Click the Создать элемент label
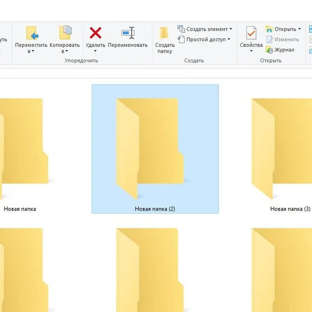 (207, 29)
